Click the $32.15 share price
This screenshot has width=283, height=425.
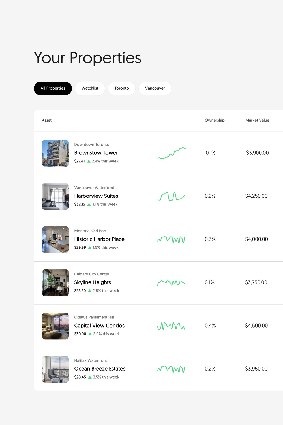pyautogui.click(x=80, y=204)
